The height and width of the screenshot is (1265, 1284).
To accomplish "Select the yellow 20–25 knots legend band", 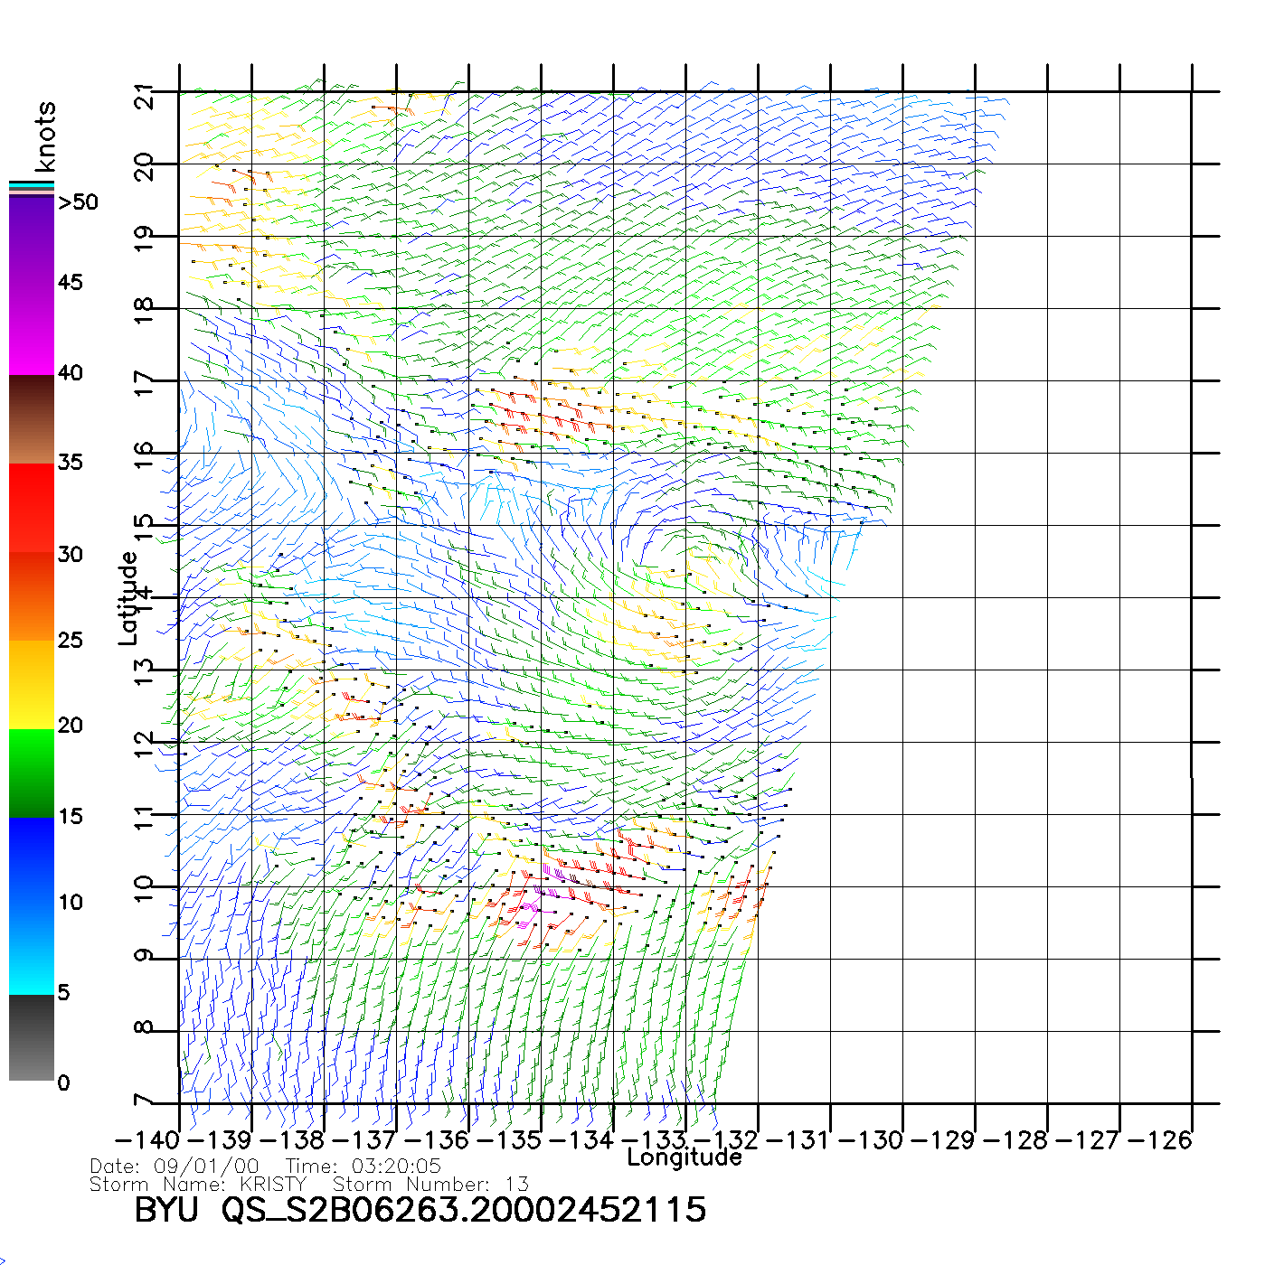I will point(32,684).
